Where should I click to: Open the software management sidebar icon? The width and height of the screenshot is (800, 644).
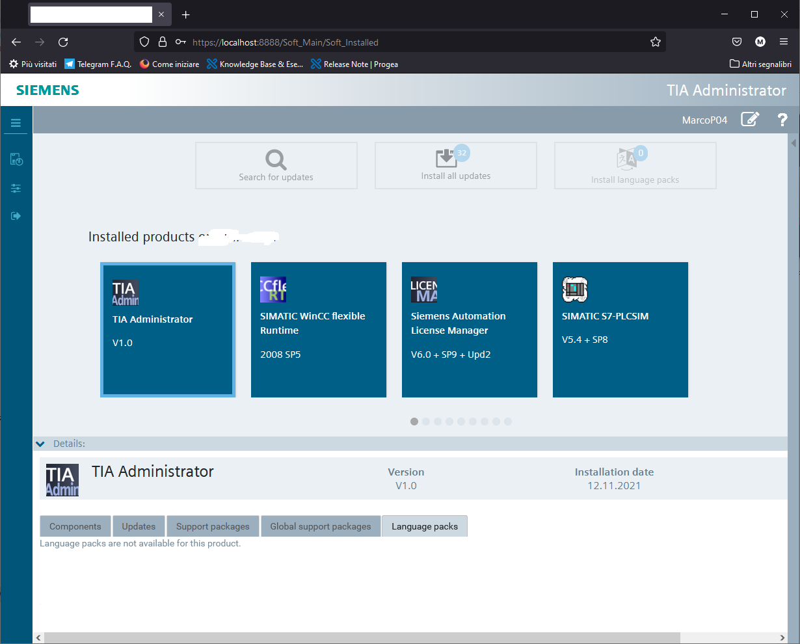16,159
